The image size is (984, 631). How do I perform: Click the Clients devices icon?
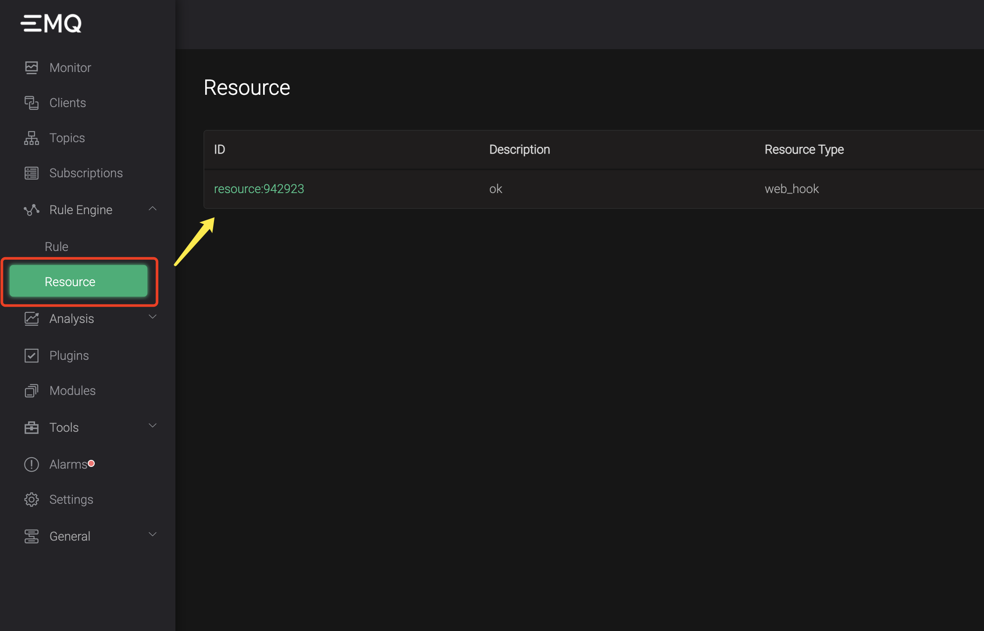click(x=32, y=103)
